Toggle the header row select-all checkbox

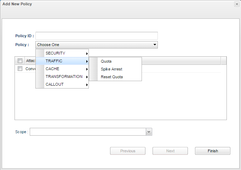click(x=20, y=61)
